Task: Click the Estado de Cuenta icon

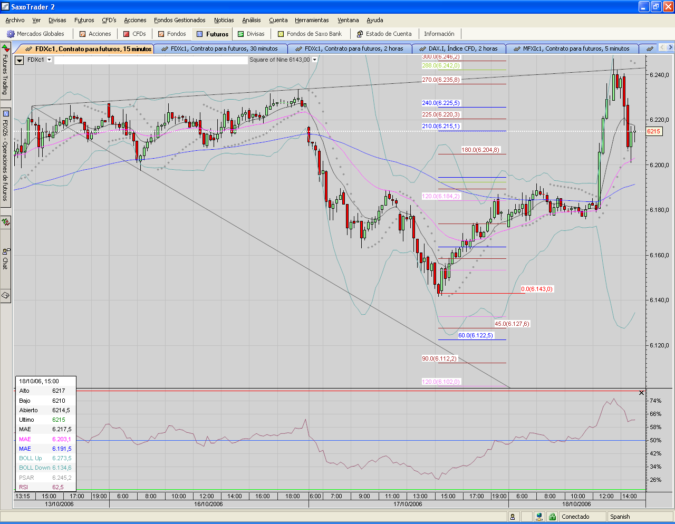Action: [x=360, y=34]
